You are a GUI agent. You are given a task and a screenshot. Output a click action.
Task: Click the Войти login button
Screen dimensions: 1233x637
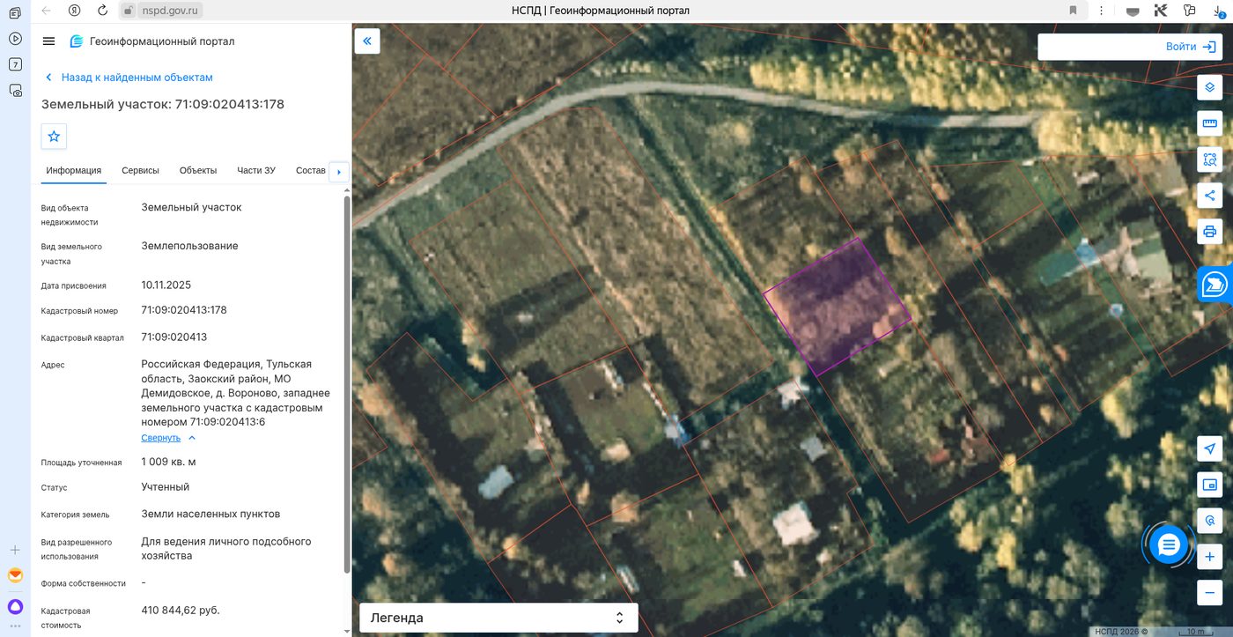(x=1130, y=47)
